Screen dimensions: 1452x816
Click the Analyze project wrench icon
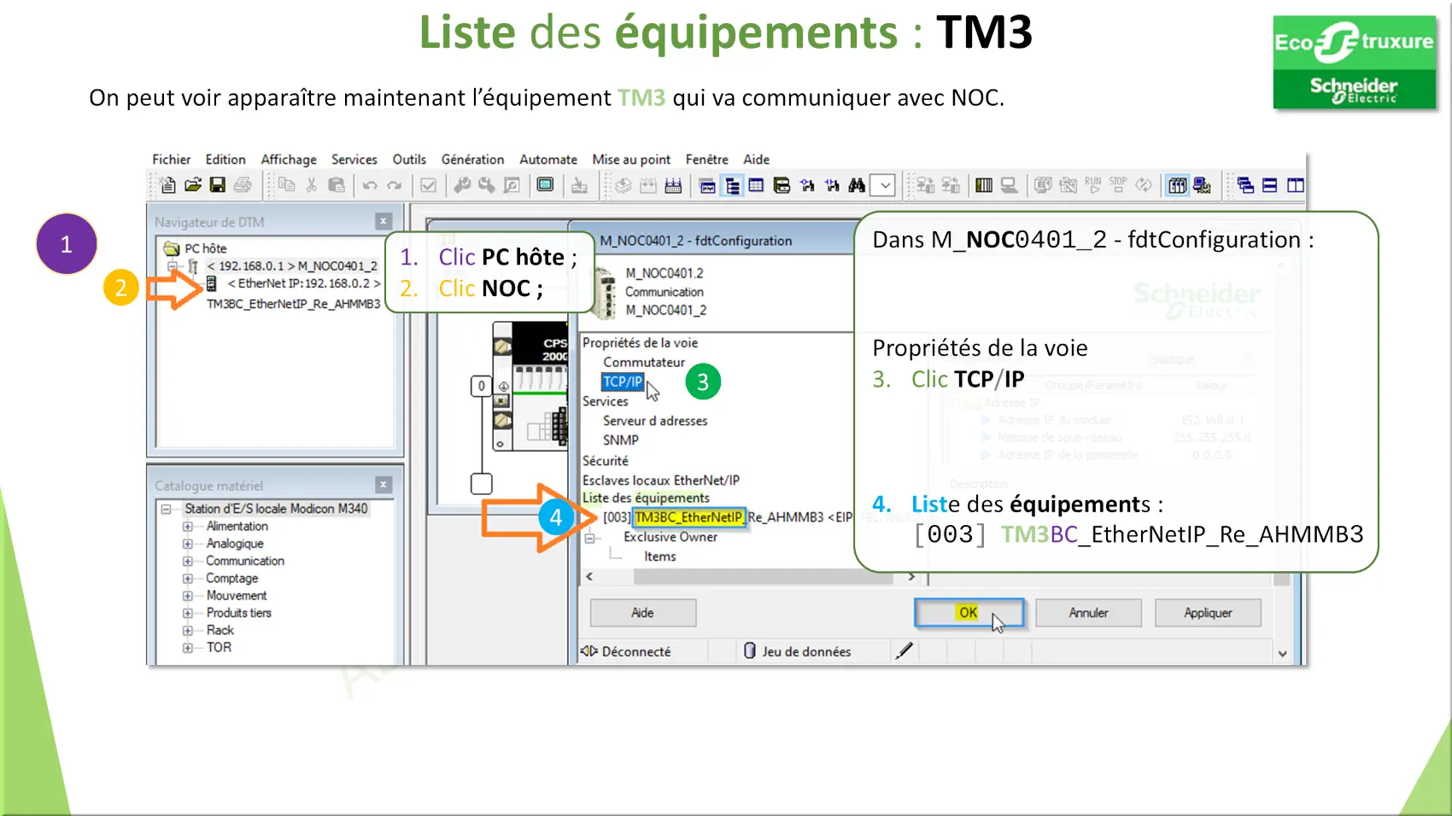pyautogui.click(x=462, y=185)
